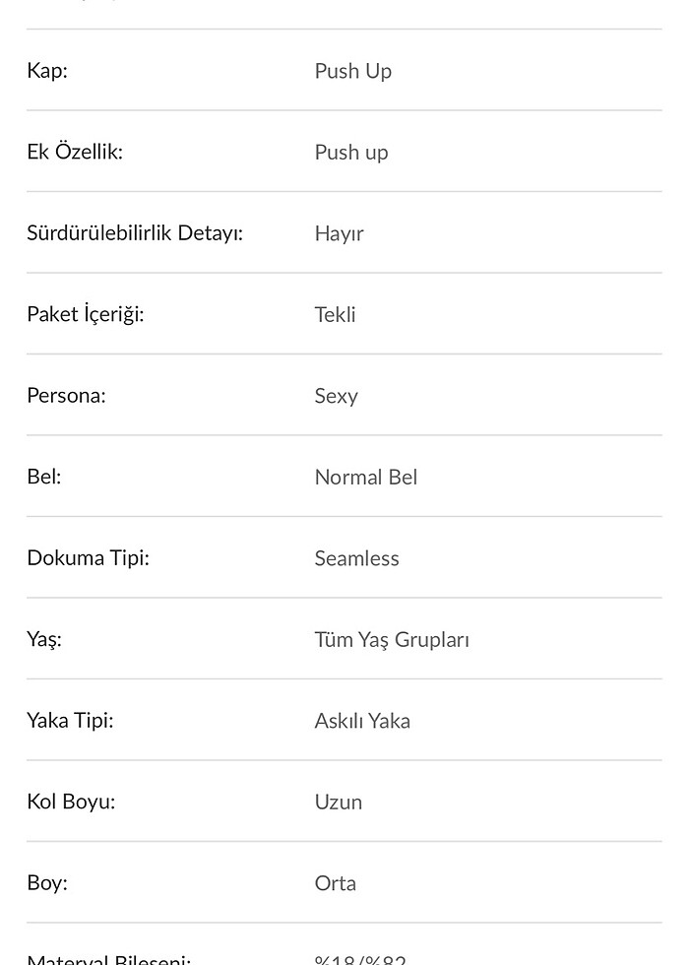Select the 'Sexy' persona value

(336, 396)
